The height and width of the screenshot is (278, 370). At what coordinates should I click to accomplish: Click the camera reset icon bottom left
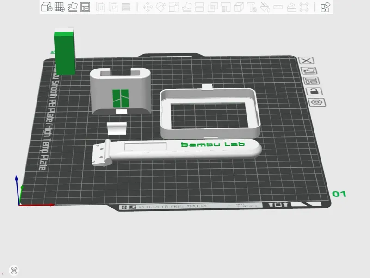14,271
